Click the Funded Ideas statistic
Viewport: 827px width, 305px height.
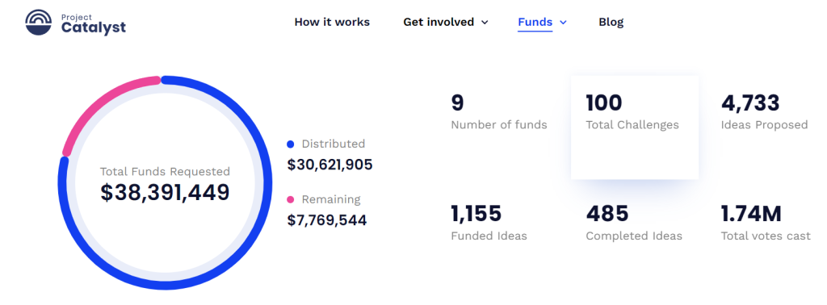pyautogui.click(x=489, y=223)
